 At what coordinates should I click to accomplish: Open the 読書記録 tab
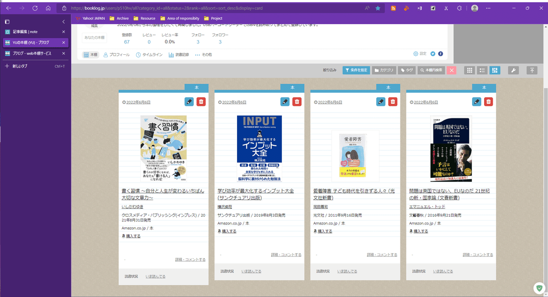click(x=179, y=55)
